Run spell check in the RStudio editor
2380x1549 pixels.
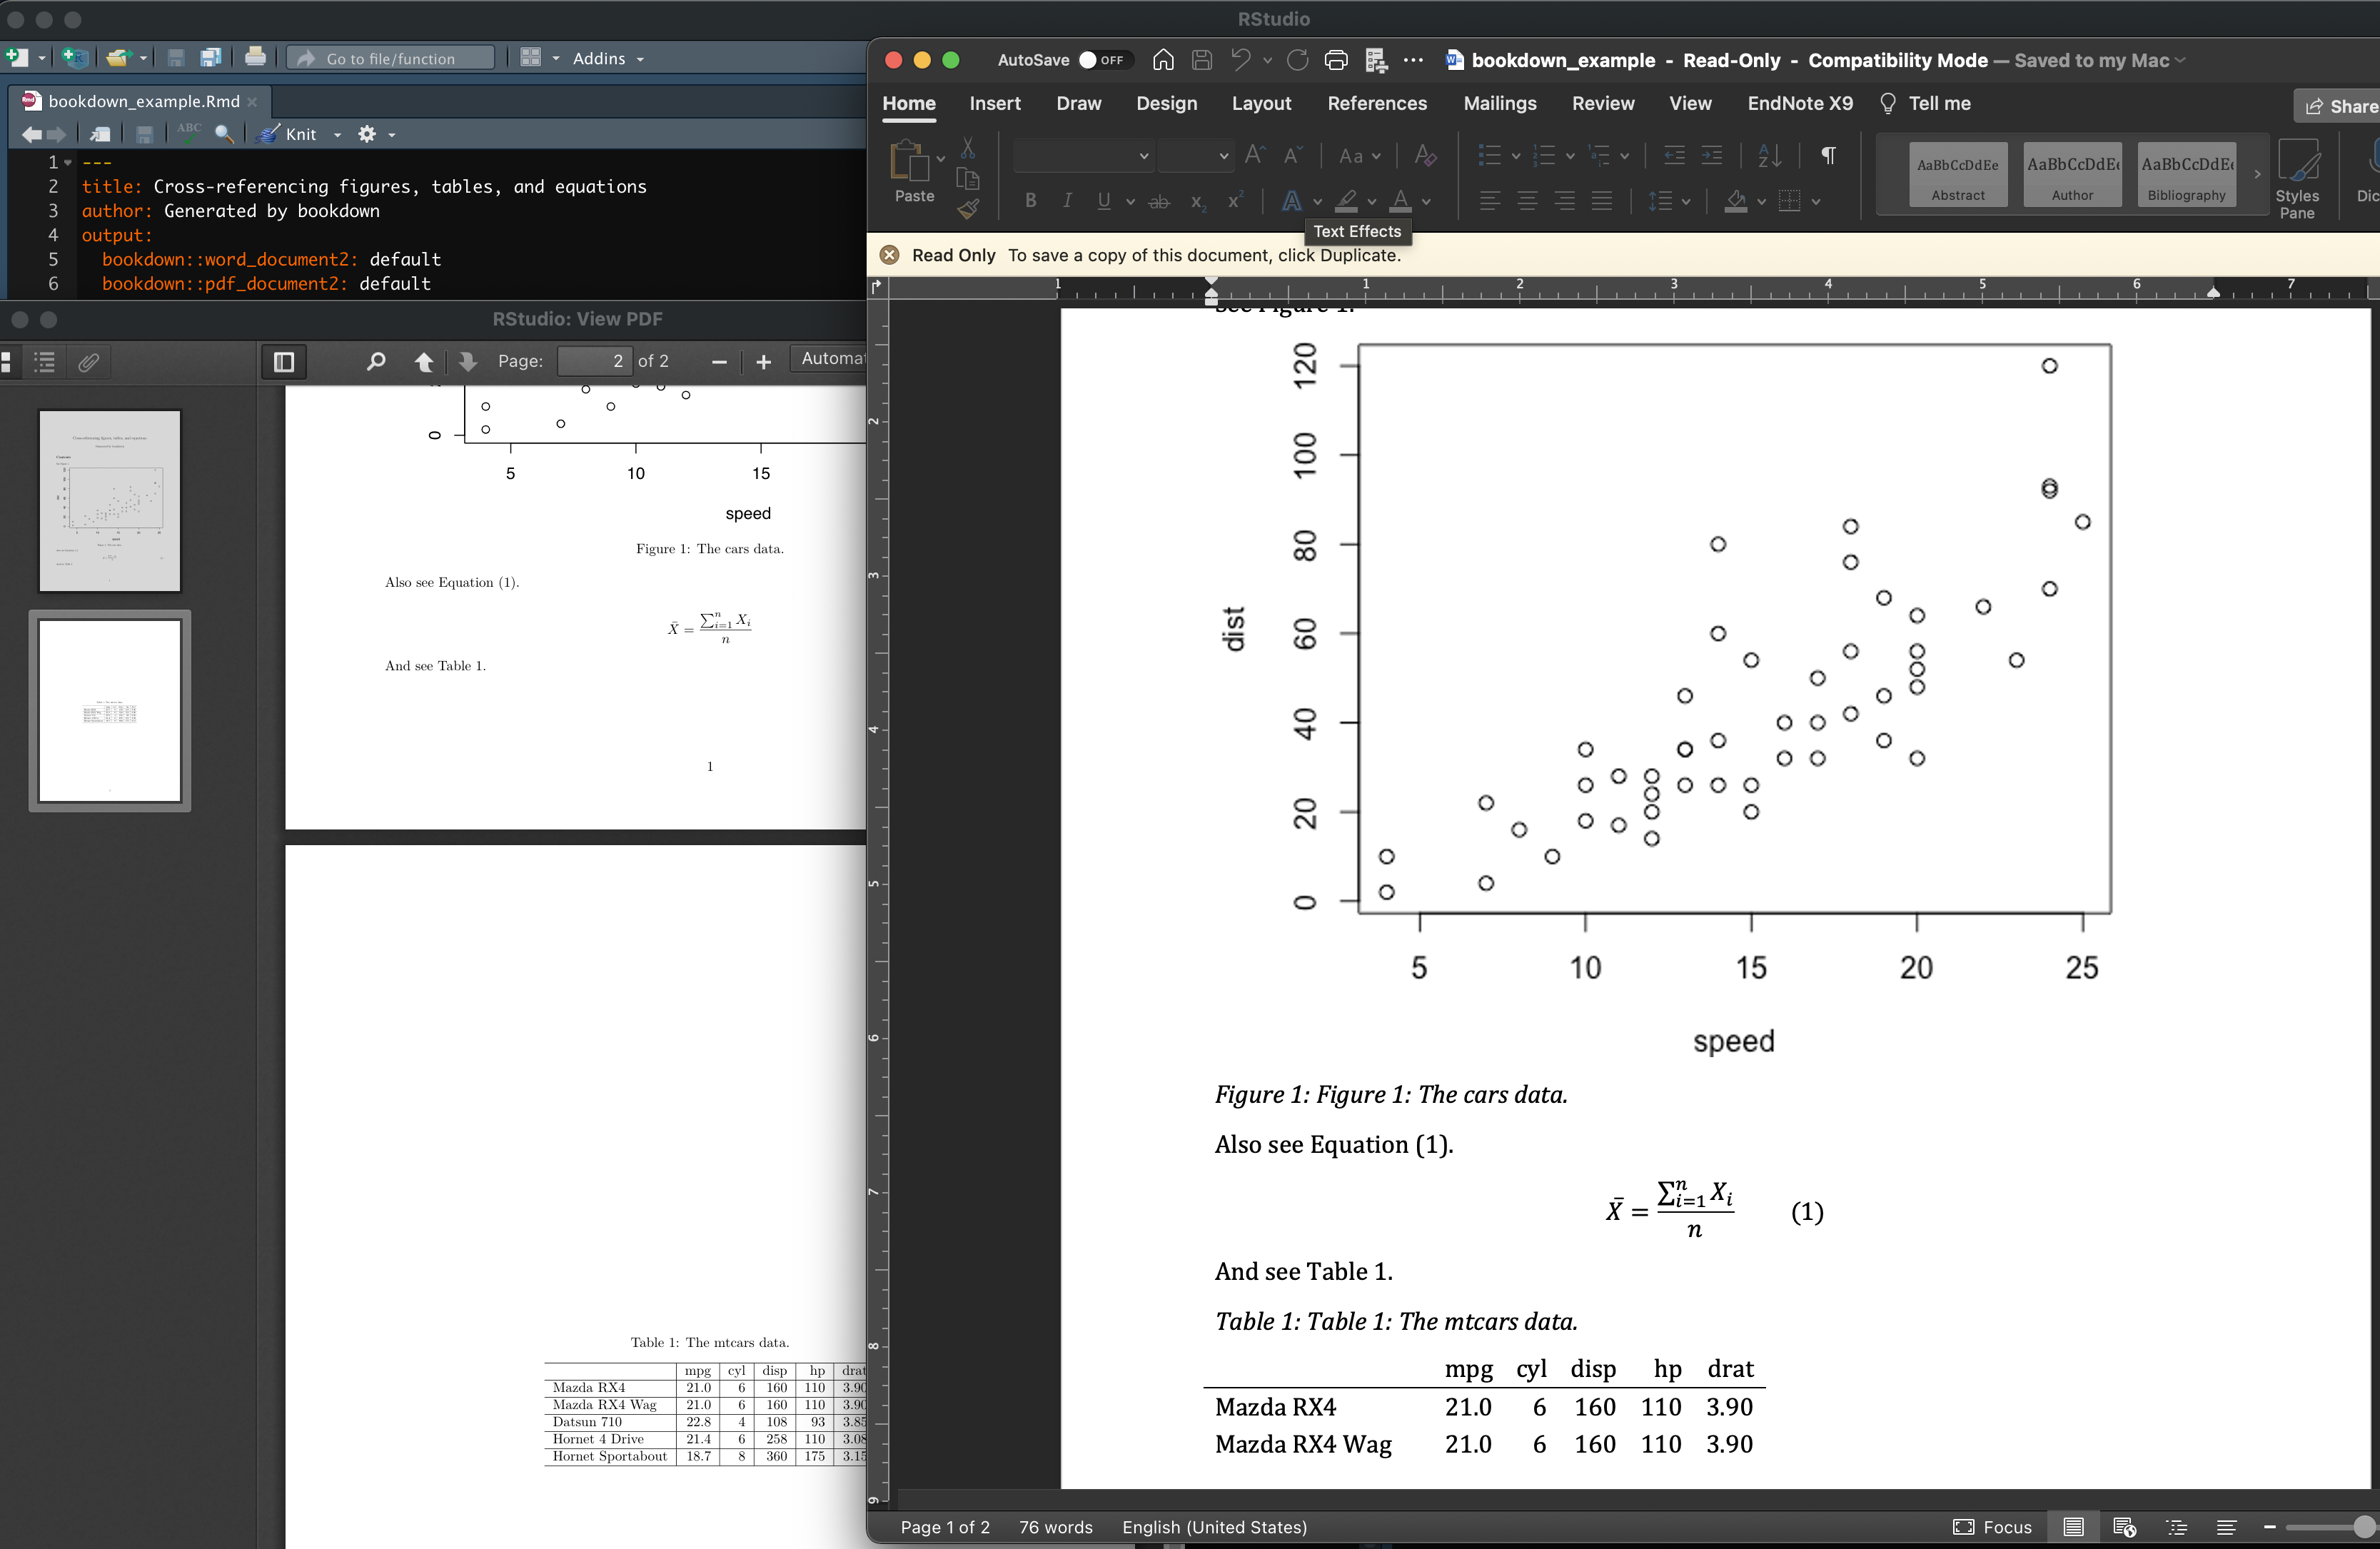[x=188, y=131]
